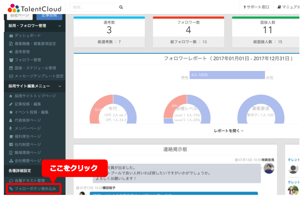Click the search magnifier icon
The height and width of the screenshot is (199, 304).
point(121,7)
